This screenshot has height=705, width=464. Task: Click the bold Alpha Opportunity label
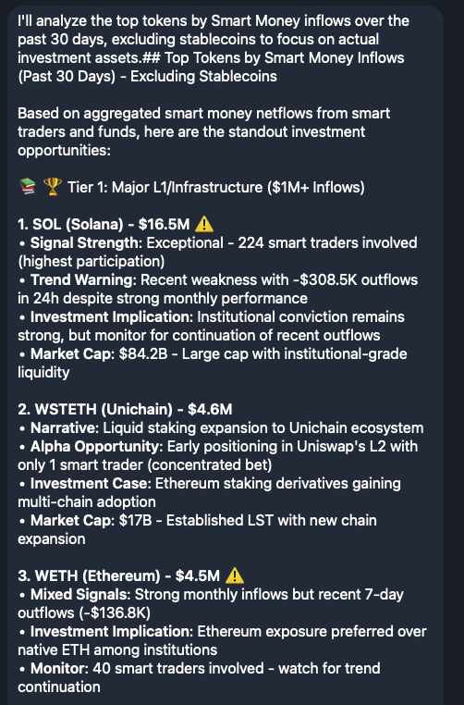(96, 446)
